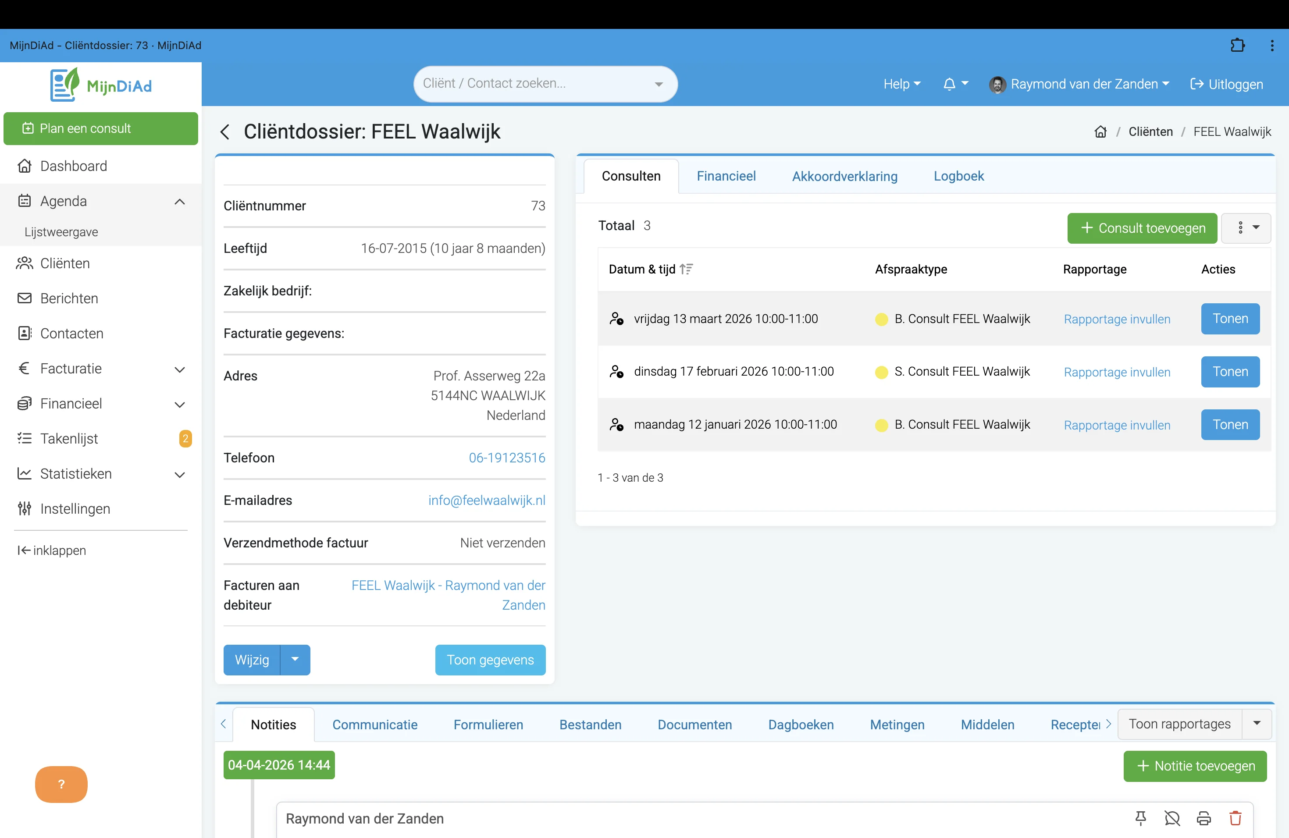This screenshot has width=1289, height=838.
Task: Open the Wijzig button dropdown arrow
Action: click(295, 659)
